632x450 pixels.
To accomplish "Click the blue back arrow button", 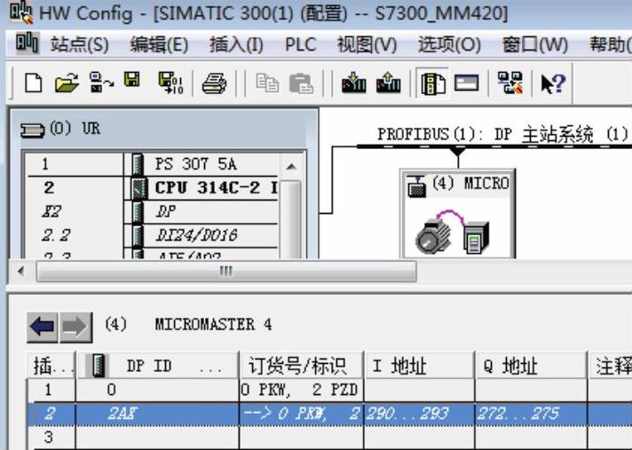I will (x=43, y=328).
